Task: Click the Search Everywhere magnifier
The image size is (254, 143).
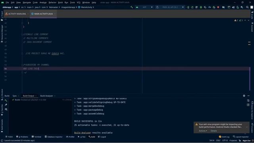Action: (247, 7)
